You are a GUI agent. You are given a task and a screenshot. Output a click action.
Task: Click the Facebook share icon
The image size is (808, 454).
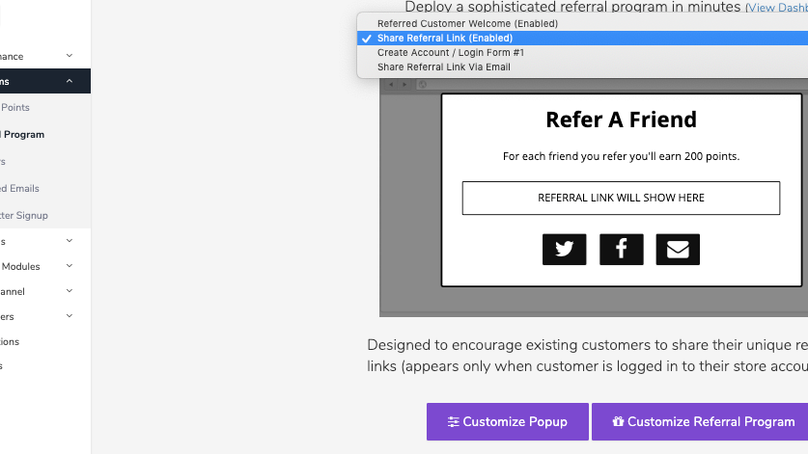[621, 249]
